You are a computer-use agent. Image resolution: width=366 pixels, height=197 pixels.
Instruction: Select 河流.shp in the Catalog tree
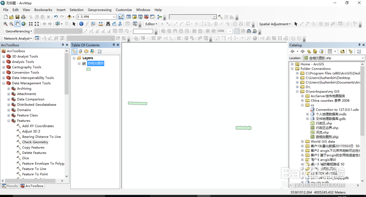coord(322,132)
